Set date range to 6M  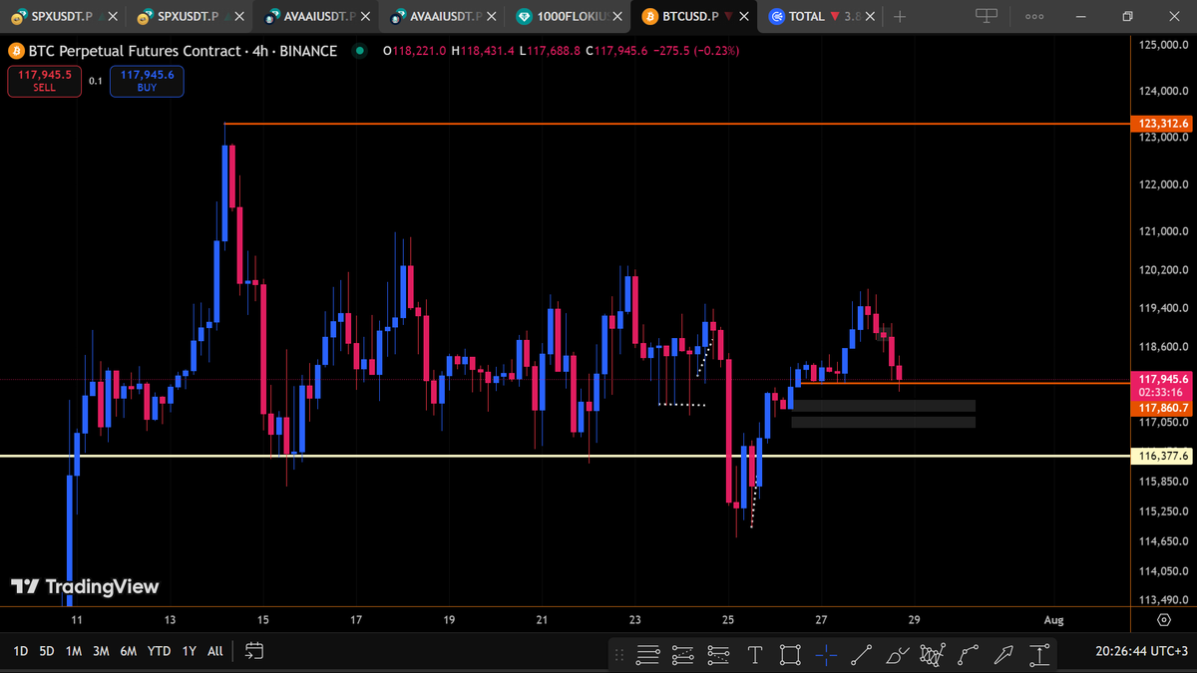click(128, 651)
